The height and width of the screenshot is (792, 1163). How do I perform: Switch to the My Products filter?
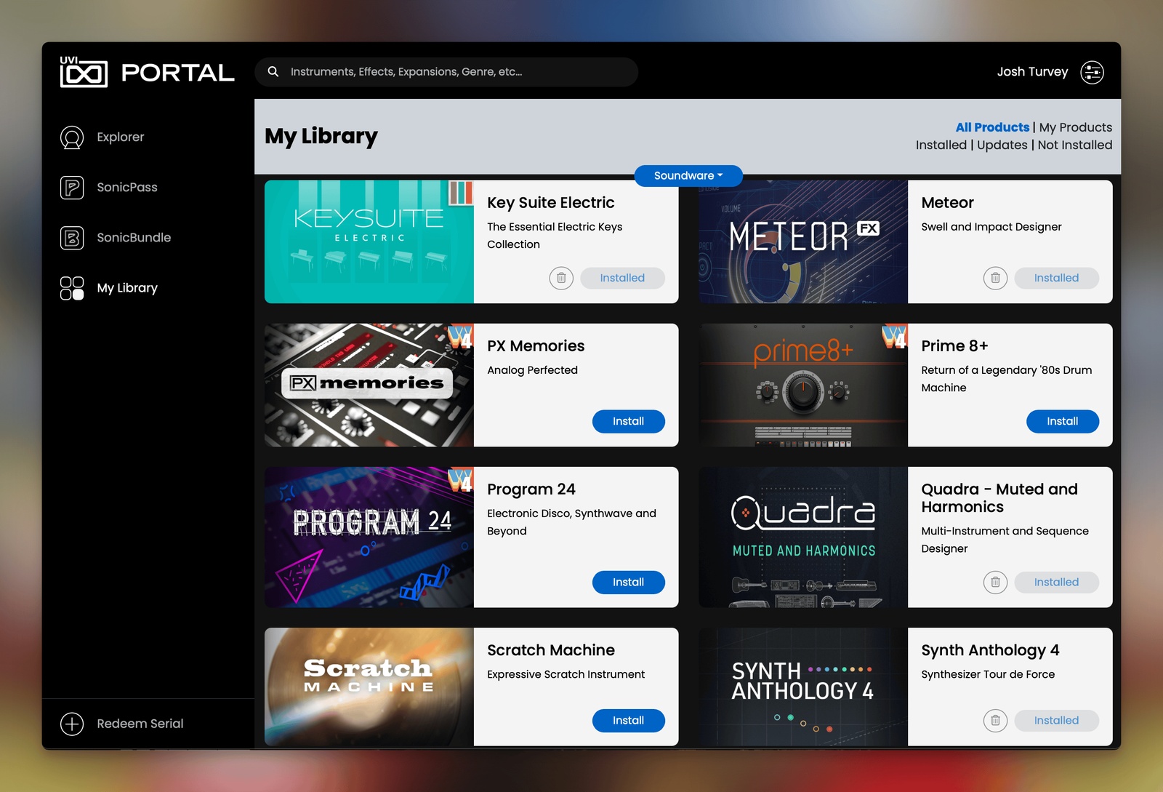point(1076,127)
